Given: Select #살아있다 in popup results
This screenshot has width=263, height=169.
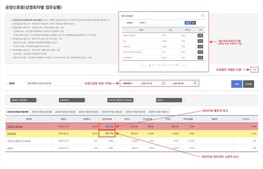Looking at the screenshot, I should [200, 46].
